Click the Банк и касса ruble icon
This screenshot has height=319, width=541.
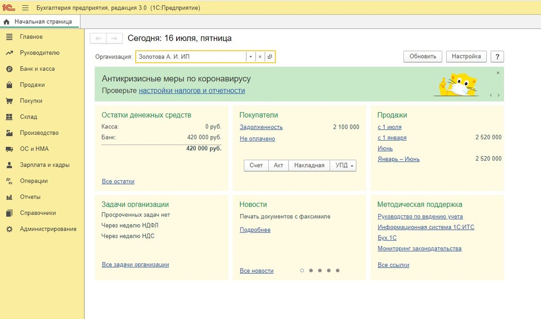pyautogui.click(x=9, y=69)
